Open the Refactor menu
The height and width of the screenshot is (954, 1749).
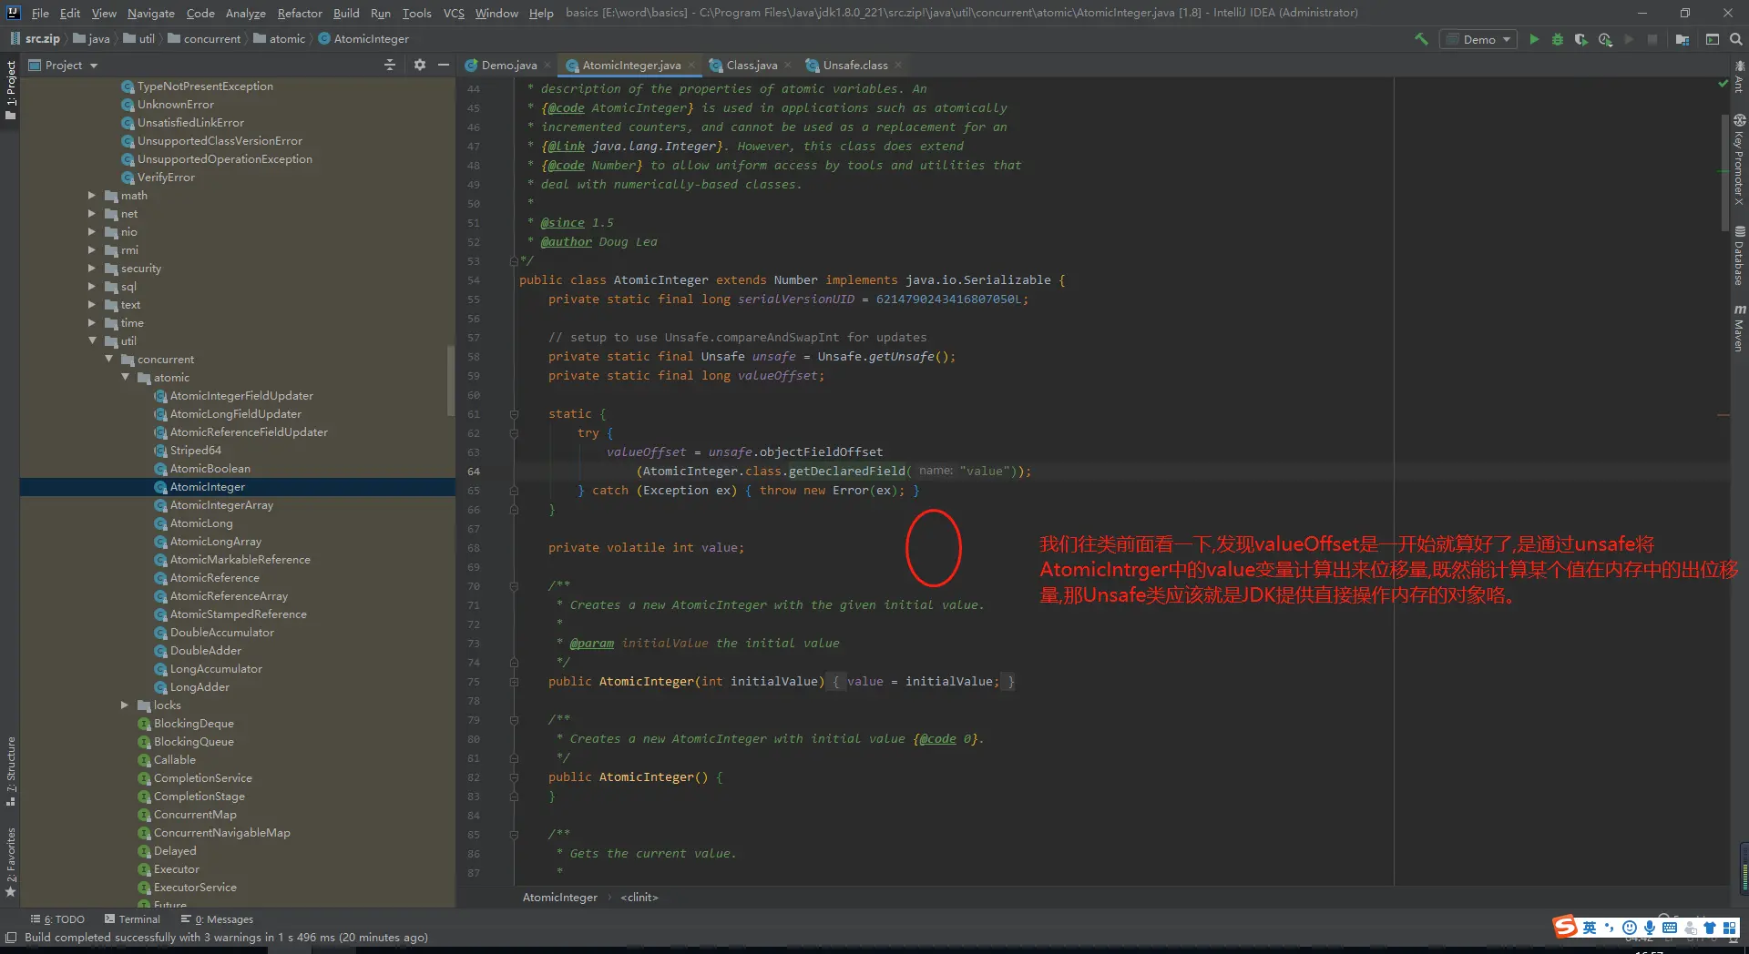click(300, 13)
